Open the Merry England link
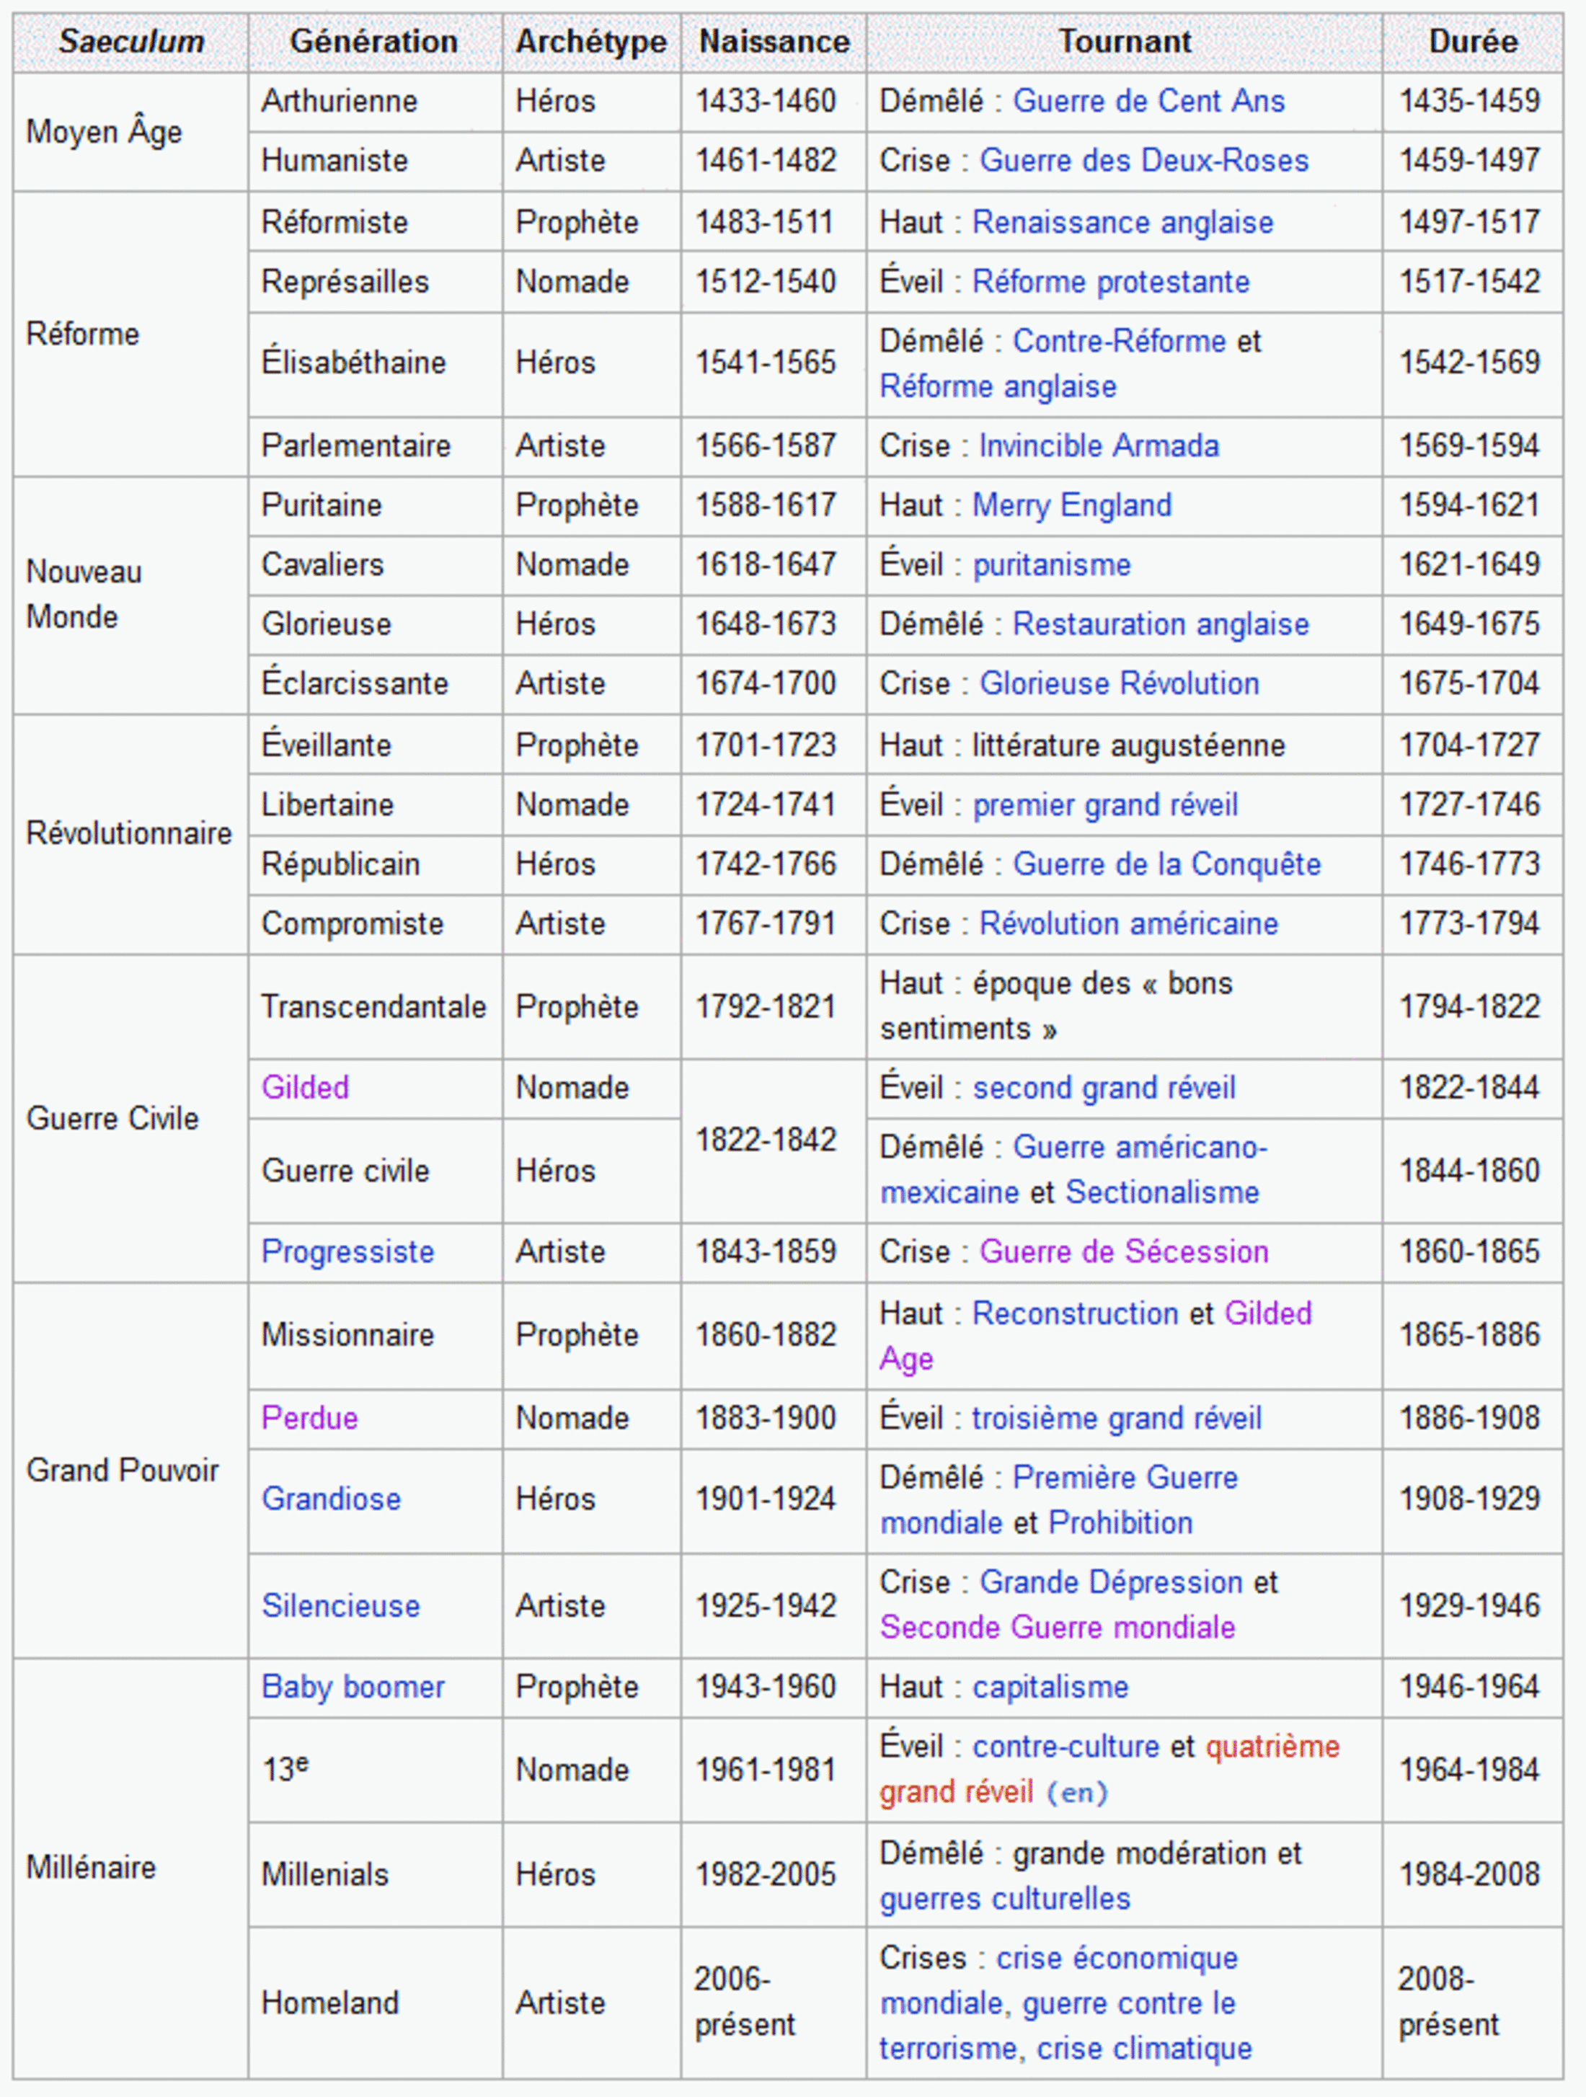1586x2097 pixels. [x=1071, y=505]
